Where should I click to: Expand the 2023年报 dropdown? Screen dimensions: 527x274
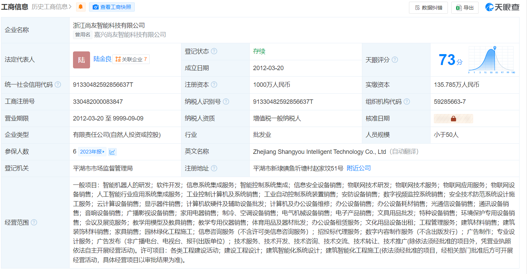[92, 152]
